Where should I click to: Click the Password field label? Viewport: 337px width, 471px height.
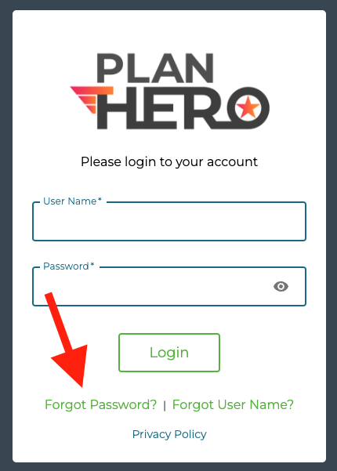pyautogui.click(x=66, y=266)
